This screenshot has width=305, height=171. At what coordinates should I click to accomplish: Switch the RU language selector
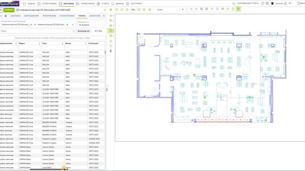[x=290, y=3]
